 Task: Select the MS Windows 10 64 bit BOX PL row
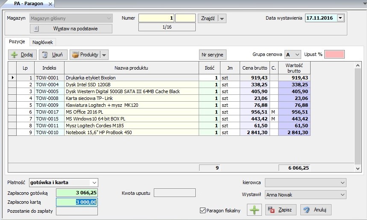click(159, 119)
